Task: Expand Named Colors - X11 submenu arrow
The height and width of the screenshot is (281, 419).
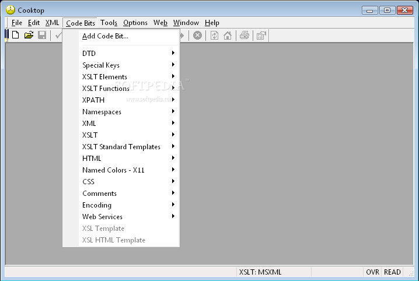Action: tap(173, 170)
